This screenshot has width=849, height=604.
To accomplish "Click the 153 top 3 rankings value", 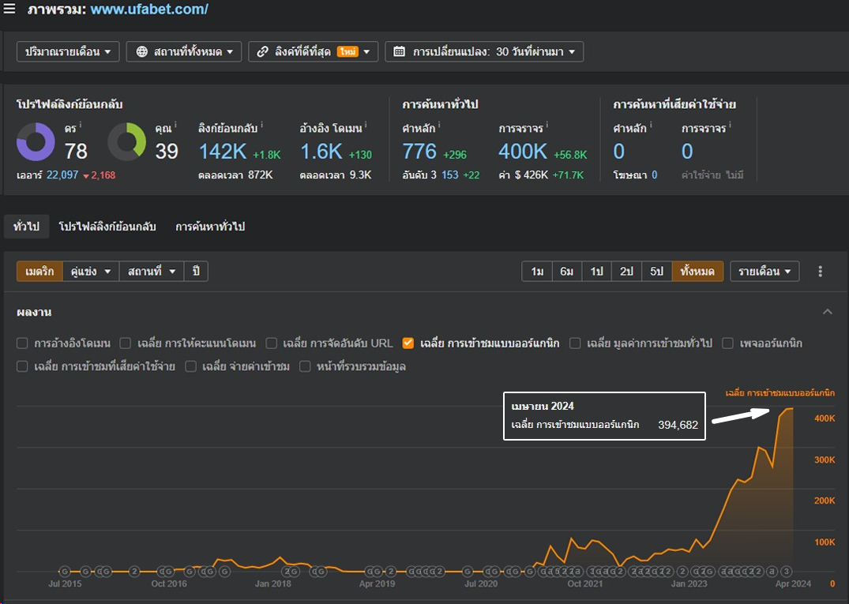I will coord(450,174).
